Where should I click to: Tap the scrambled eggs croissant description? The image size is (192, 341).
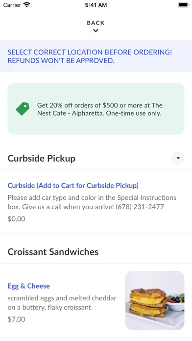(x=62, y=302)
